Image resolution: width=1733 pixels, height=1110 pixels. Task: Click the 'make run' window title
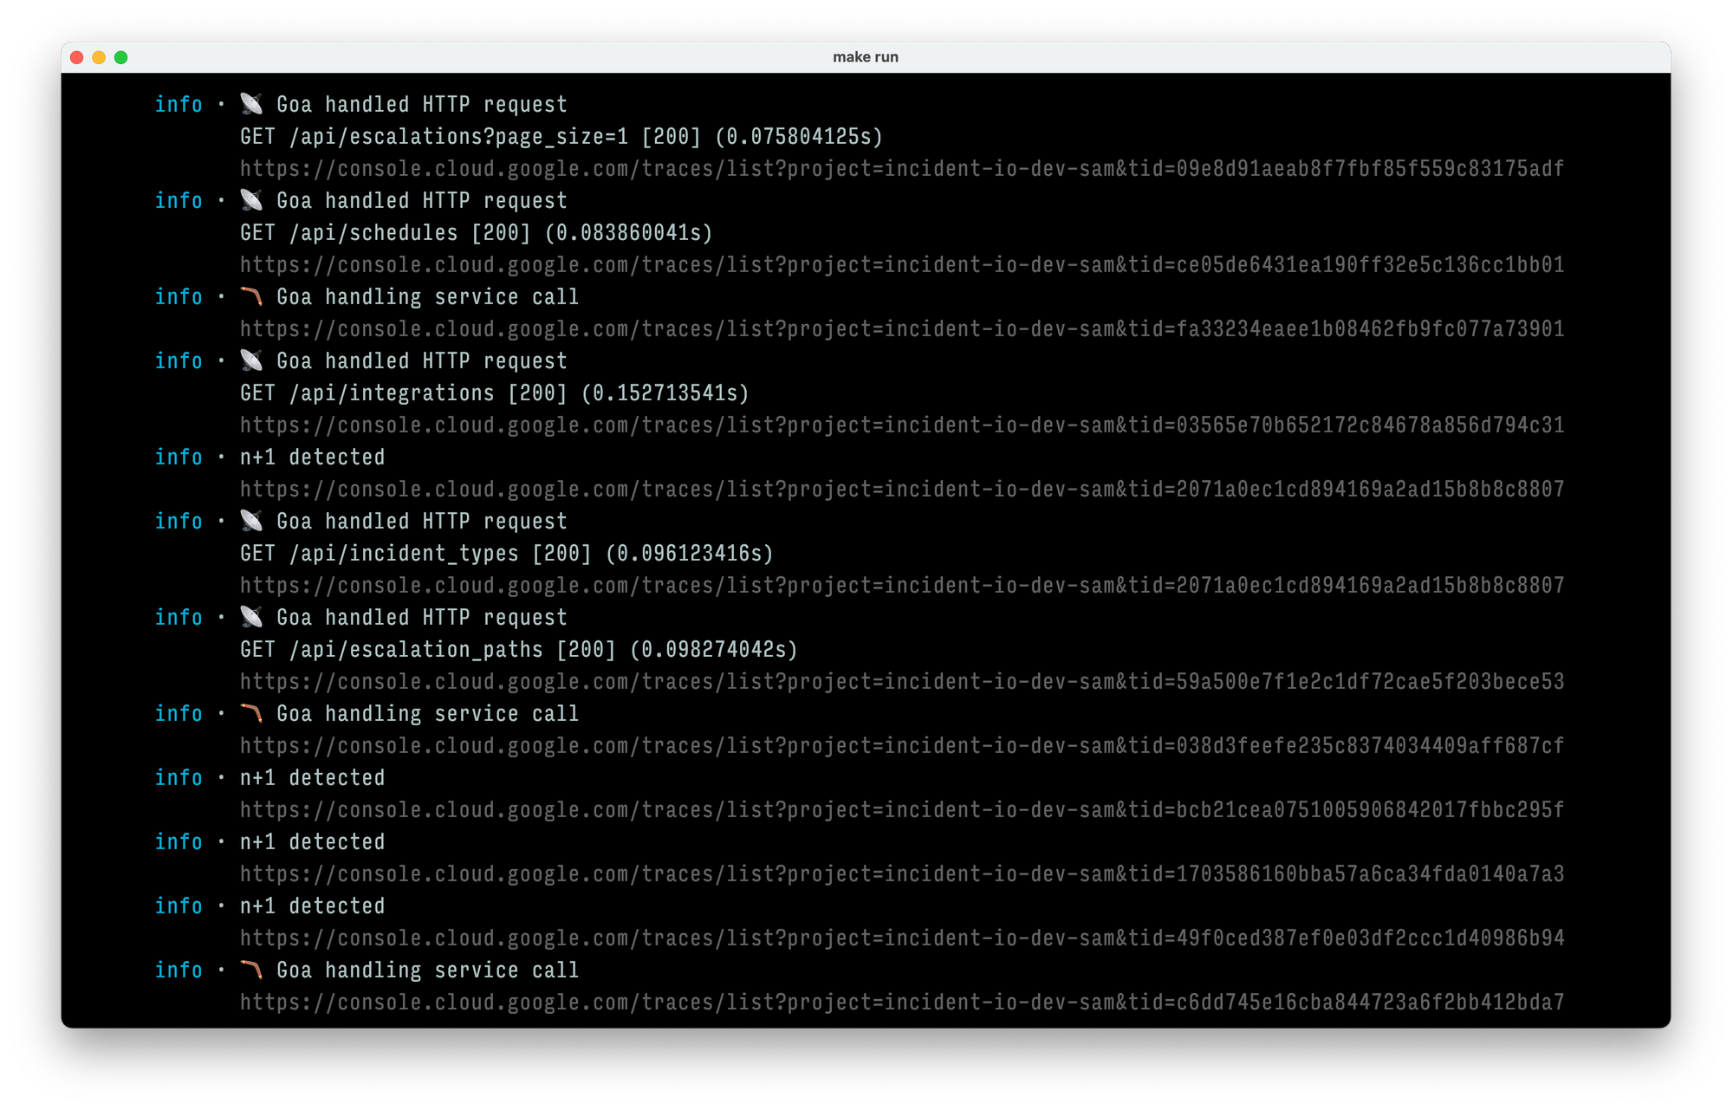click(865, 57)
